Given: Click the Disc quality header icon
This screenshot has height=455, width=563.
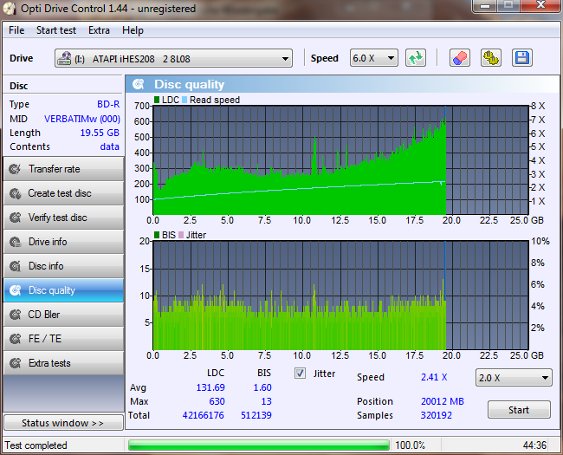Looking at the screenshot, I should (x=139, y=84).
